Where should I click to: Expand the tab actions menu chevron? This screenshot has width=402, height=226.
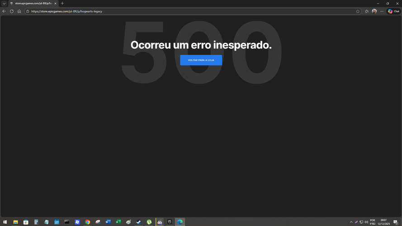[4, 4]
